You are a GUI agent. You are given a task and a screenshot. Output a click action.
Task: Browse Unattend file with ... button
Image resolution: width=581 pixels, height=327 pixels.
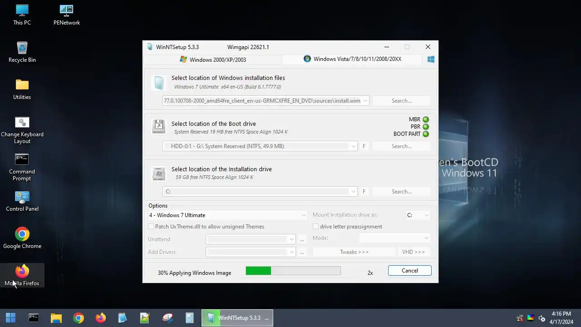(302, 239)
